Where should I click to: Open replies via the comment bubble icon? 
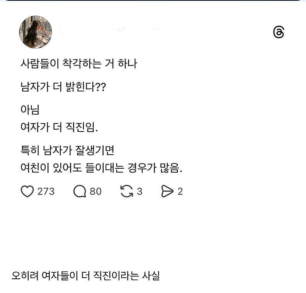[80, 191]
